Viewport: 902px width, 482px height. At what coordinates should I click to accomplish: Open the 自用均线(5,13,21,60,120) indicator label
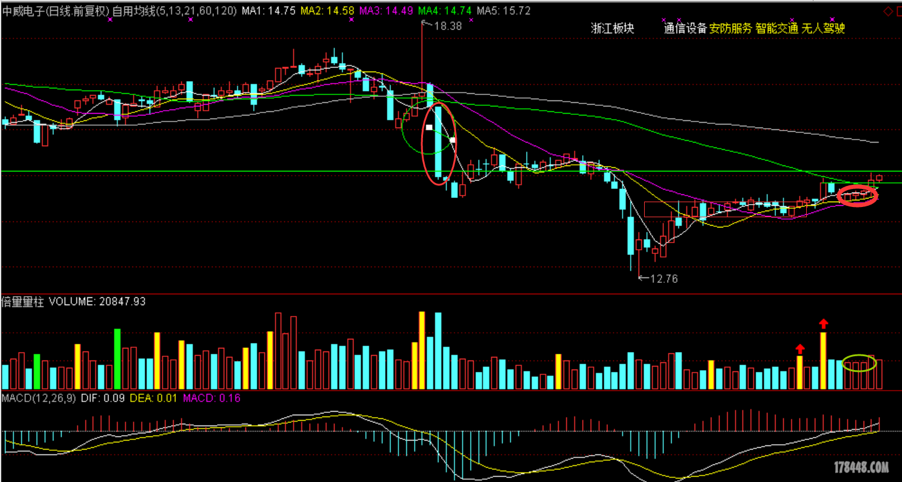point(175,11)
